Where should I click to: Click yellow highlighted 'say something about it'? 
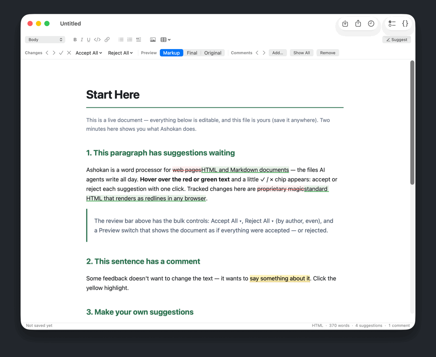279,279
